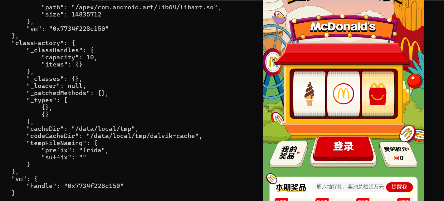Click the golden arches coin above 本期奖品
This screenshot has height=201, width=444.
[271, 179]
